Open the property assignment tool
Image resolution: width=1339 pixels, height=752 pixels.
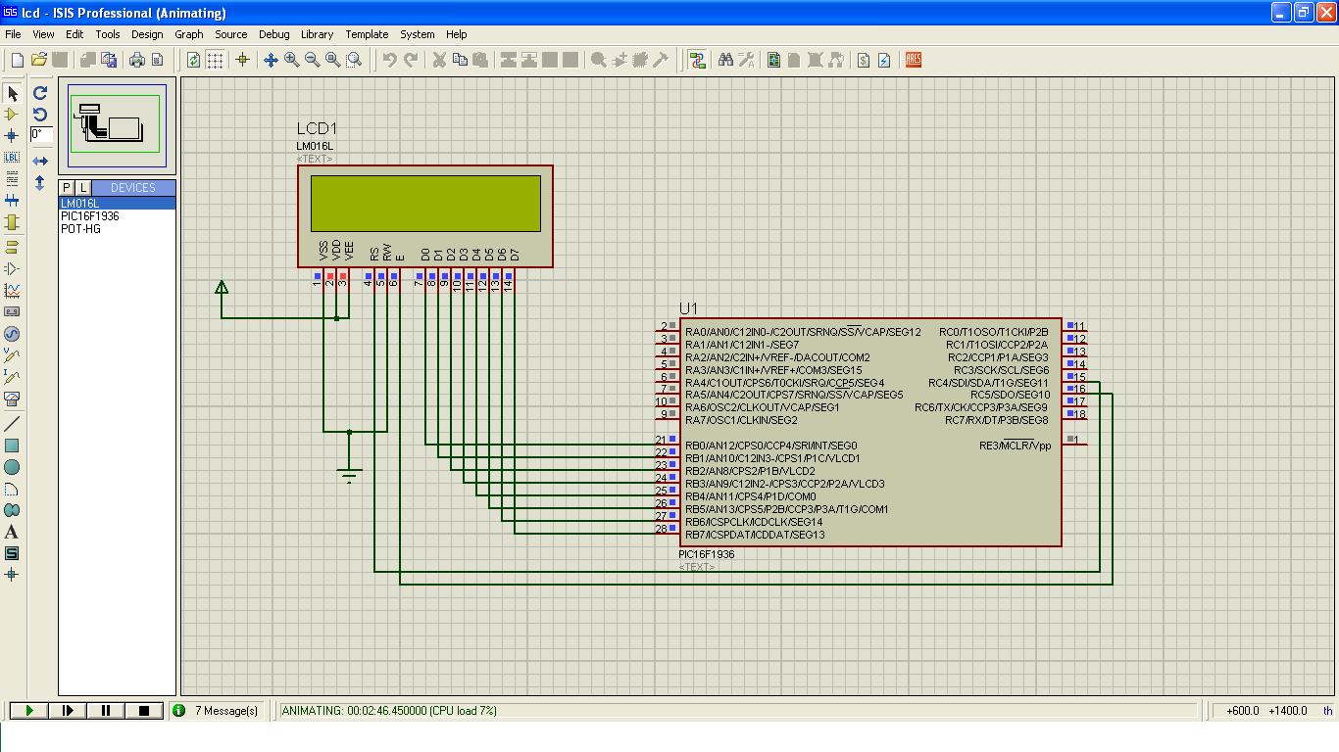click(x=746, y=60)
